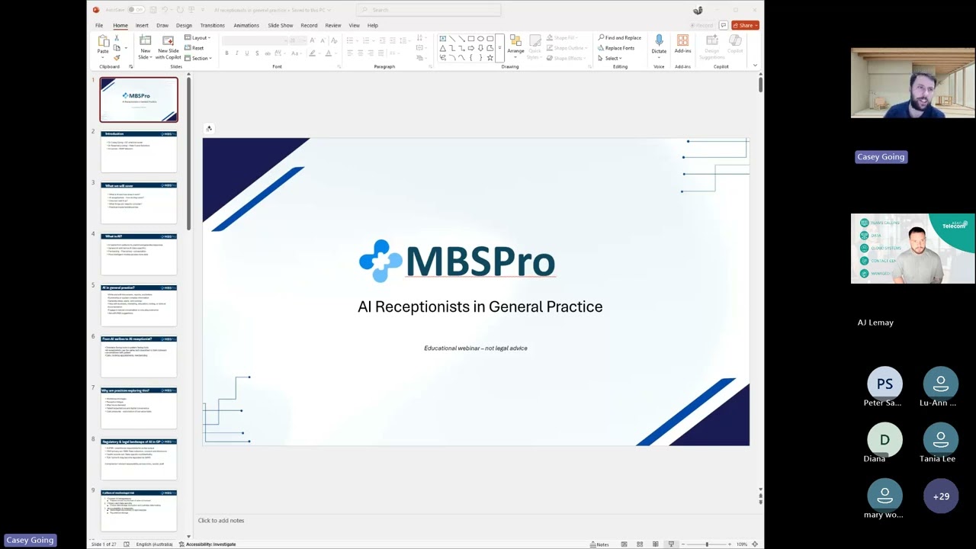This screenshot has width=976, height=549.
Task: Pick the star shape from shapes gallery
Action: pyautogui.click(x=490, y=58)
